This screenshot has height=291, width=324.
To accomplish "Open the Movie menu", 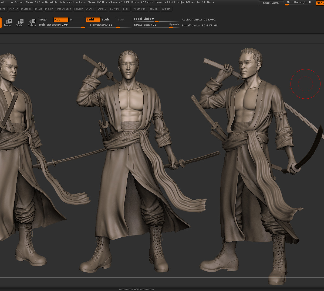I will coord(39,9).
